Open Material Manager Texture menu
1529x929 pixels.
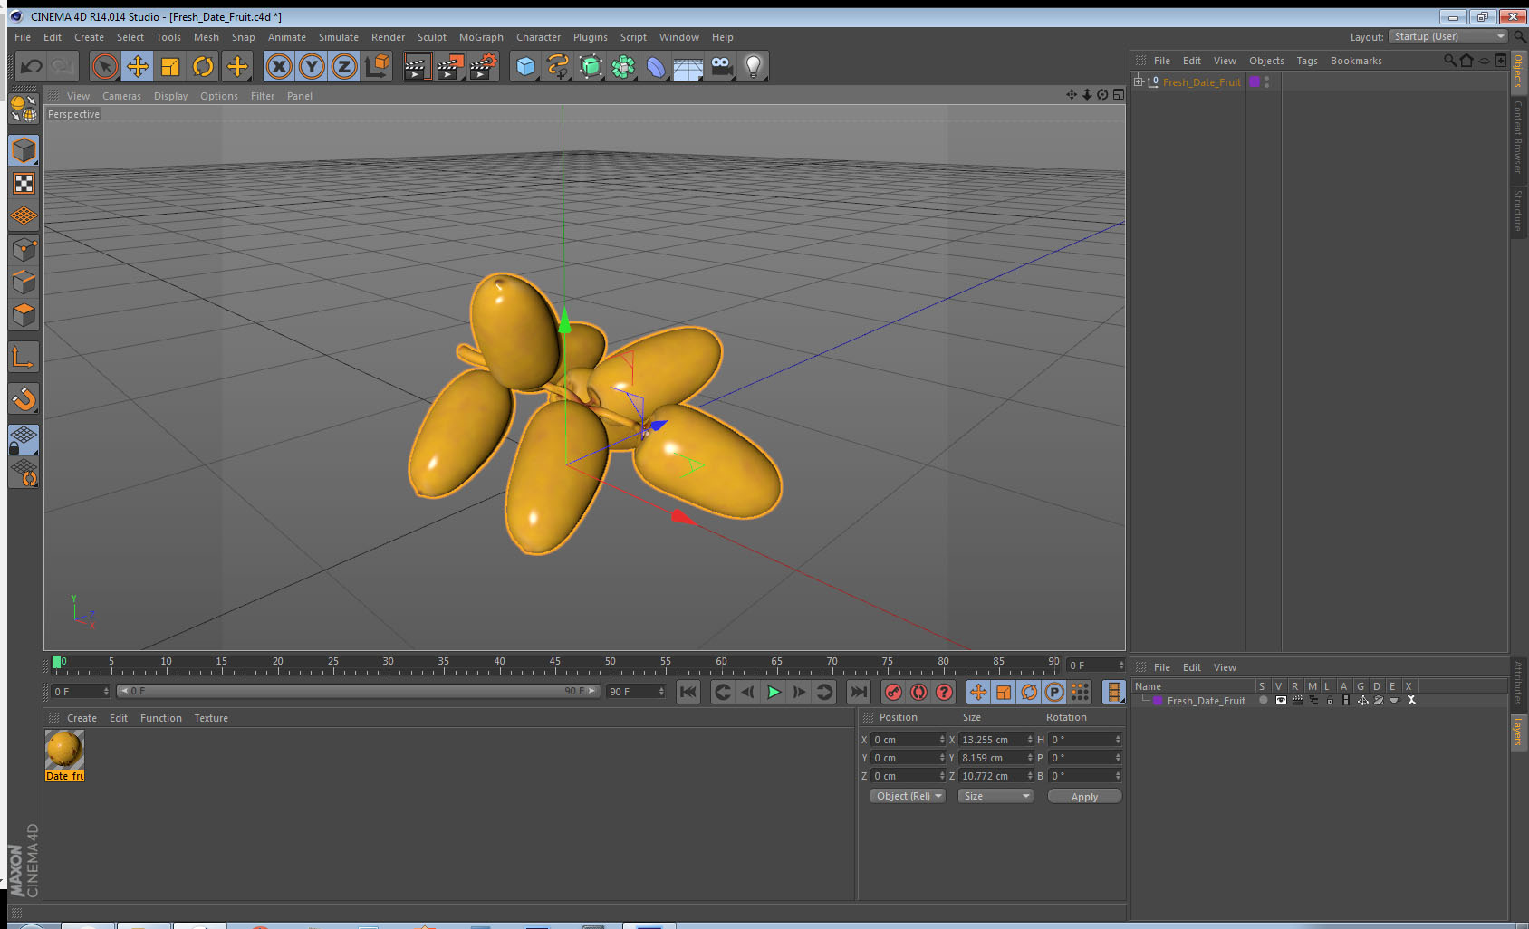[x=211, y=718]
